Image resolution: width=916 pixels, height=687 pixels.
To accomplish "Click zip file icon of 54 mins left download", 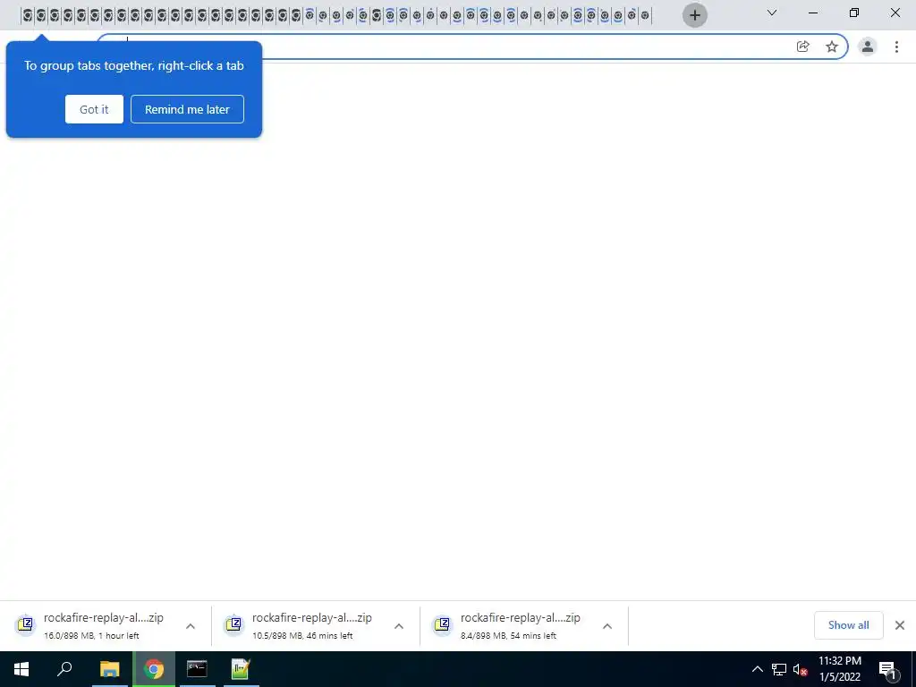I will click(442, 624).
